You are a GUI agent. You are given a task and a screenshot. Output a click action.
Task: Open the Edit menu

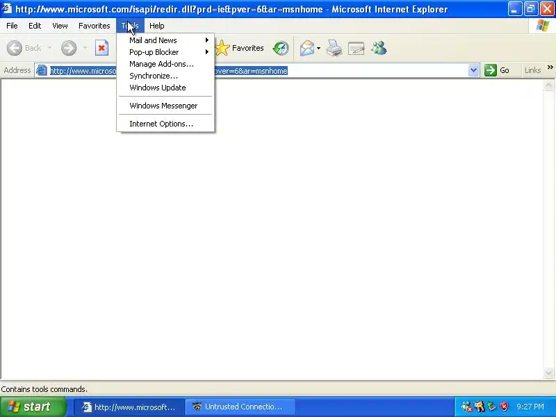tap(35, 26)
